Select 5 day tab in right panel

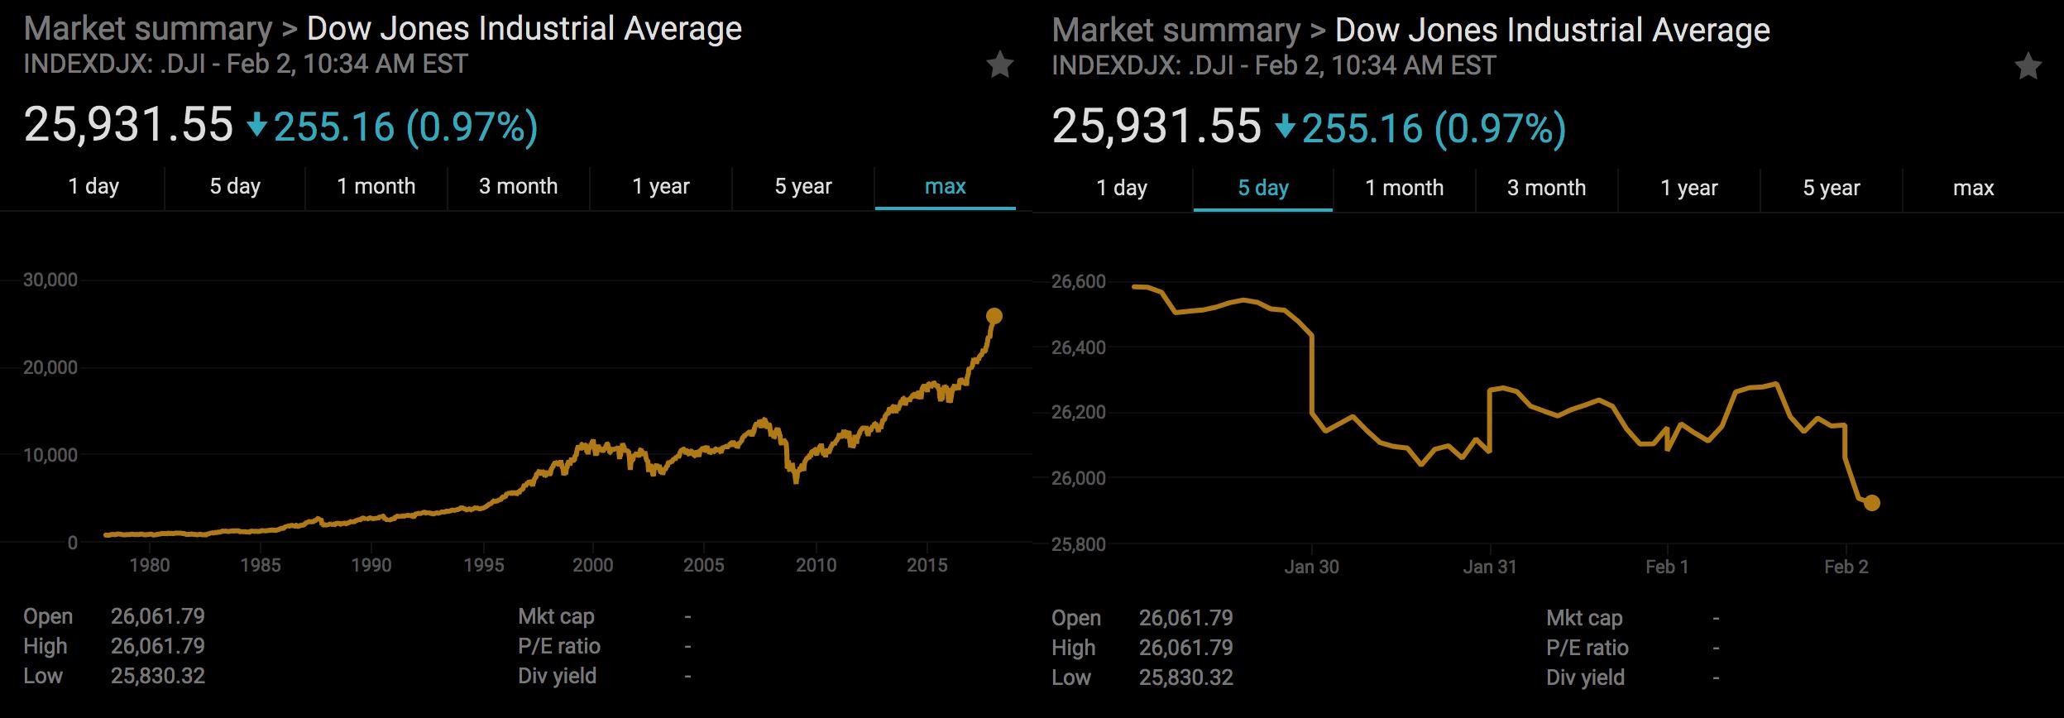click(x=1263, y=188)
